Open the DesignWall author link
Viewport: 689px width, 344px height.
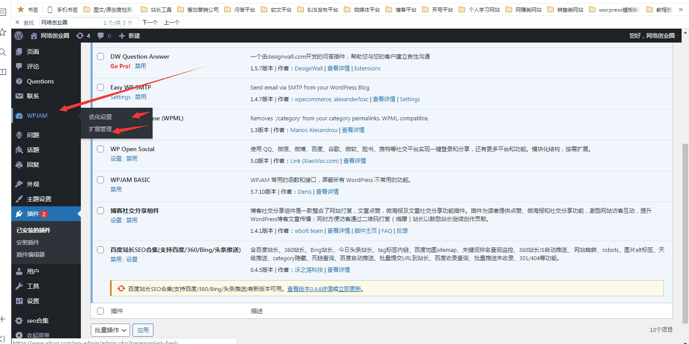[309, 68]
